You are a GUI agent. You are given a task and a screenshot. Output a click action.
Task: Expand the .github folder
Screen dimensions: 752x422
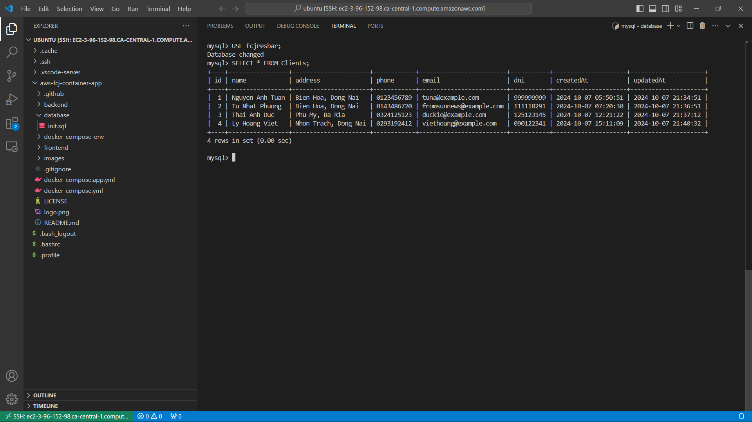pyautogui.click(x=110, y=94)
